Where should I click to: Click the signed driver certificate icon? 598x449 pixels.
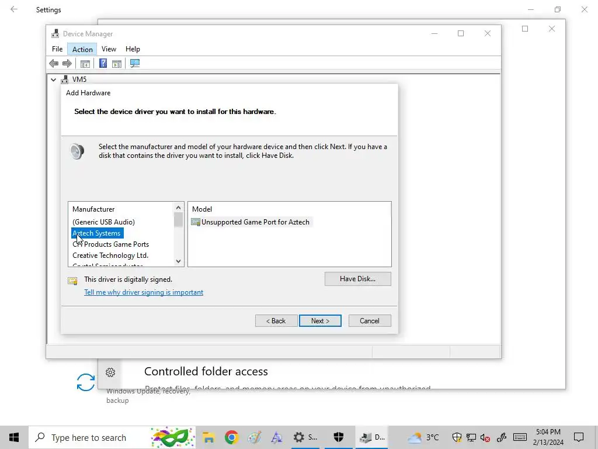[72, 281]
